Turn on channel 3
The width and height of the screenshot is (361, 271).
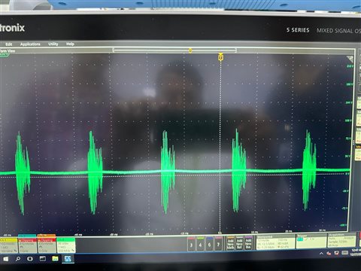point(191,244)
